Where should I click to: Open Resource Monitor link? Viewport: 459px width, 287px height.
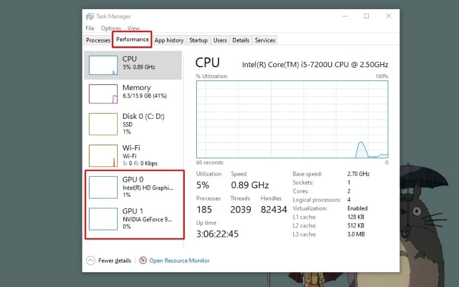point(180,261)
